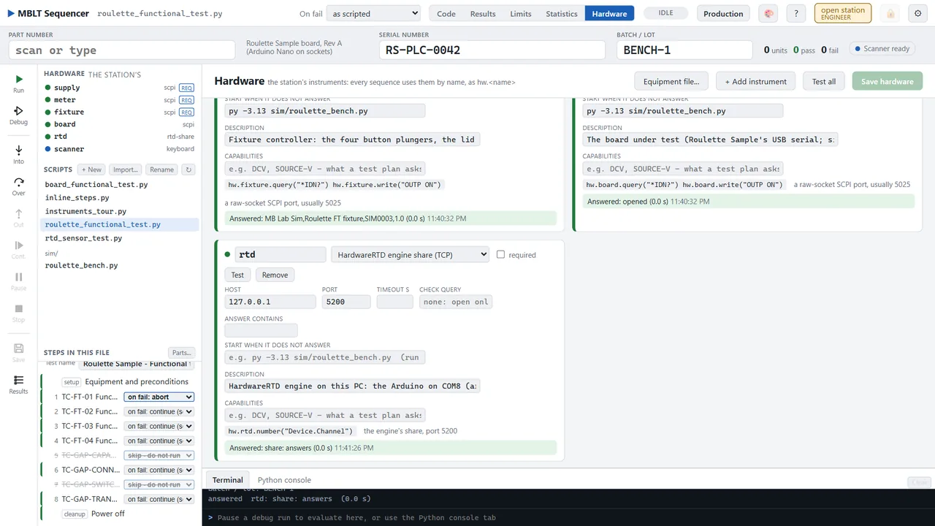The width and height of the screenshot is (935, 526).
Task: Click the open station ENGINEER button
Action: 842,13
